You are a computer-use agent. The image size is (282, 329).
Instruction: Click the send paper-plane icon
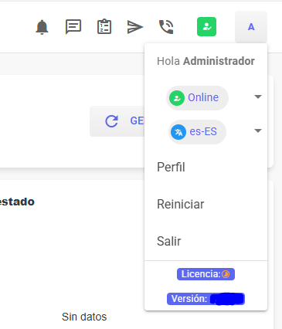135,27
